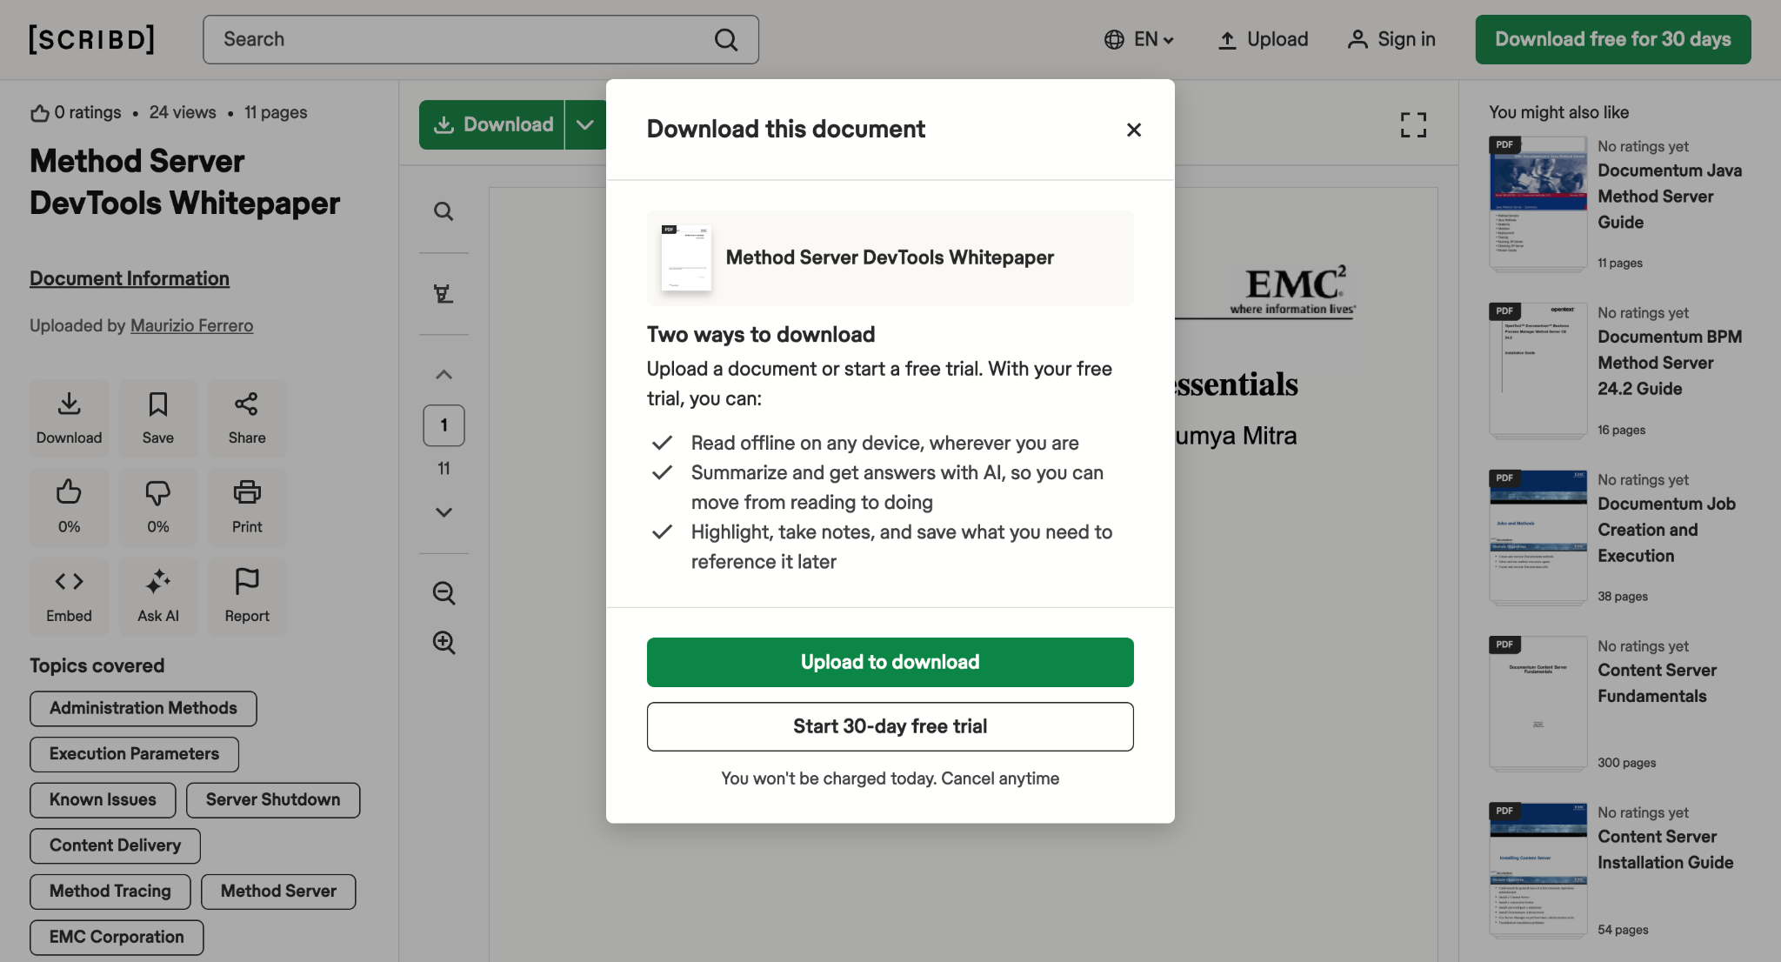
Task: Go to next page with down chevron
Action: pyautogui.click(x=444, y=512)
